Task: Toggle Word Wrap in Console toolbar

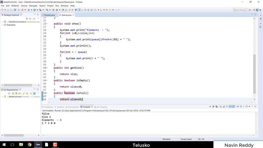Action: point(227,106)
